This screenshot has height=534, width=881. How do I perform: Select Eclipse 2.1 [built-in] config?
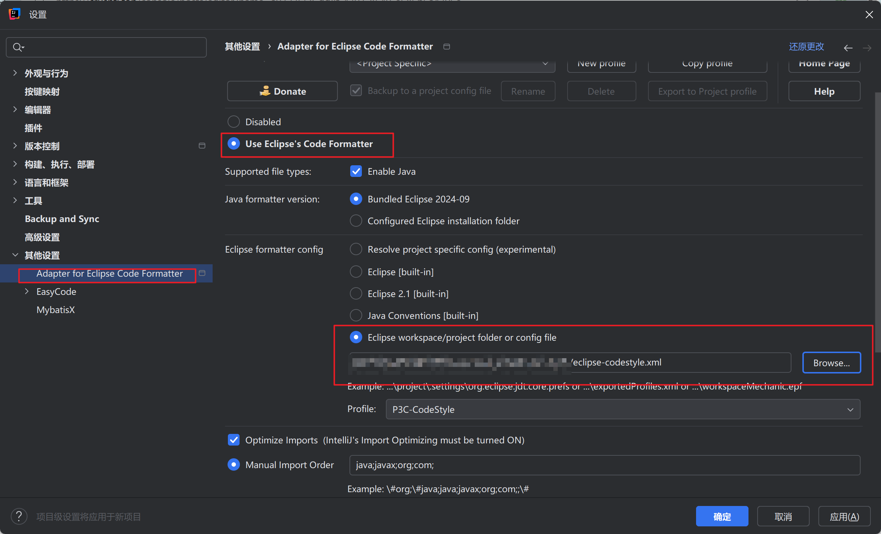point(356,294)
